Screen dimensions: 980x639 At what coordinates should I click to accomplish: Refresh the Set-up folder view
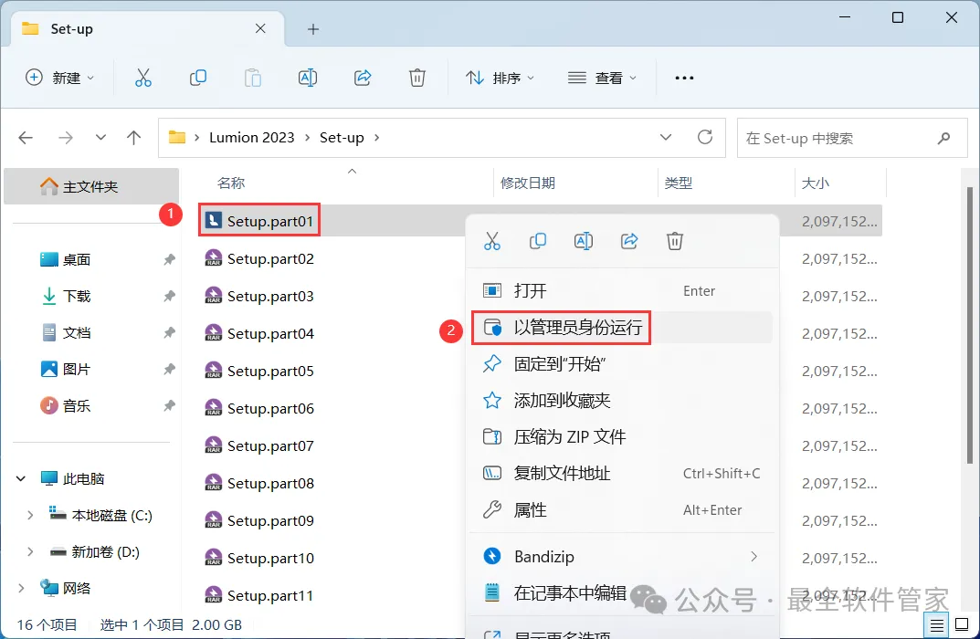(705, 137)
